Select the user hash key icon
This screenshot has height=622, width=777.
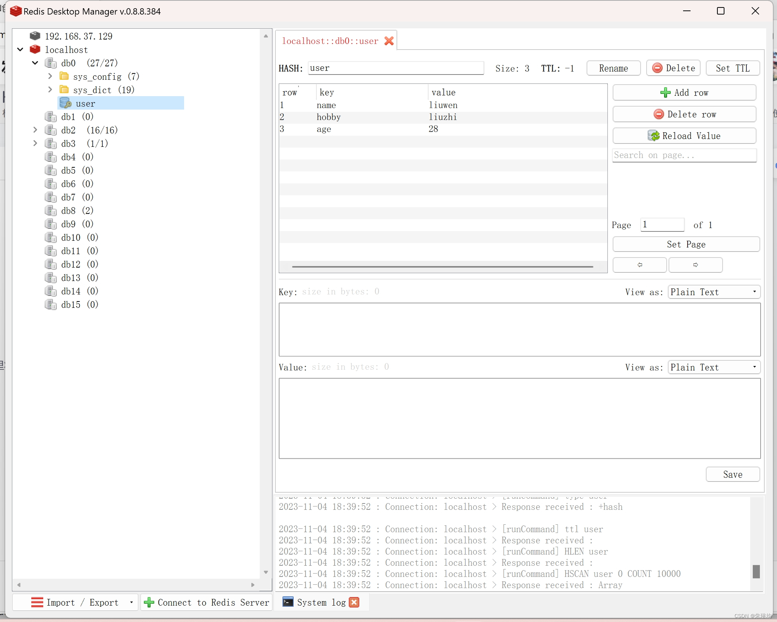coord(66,103)
